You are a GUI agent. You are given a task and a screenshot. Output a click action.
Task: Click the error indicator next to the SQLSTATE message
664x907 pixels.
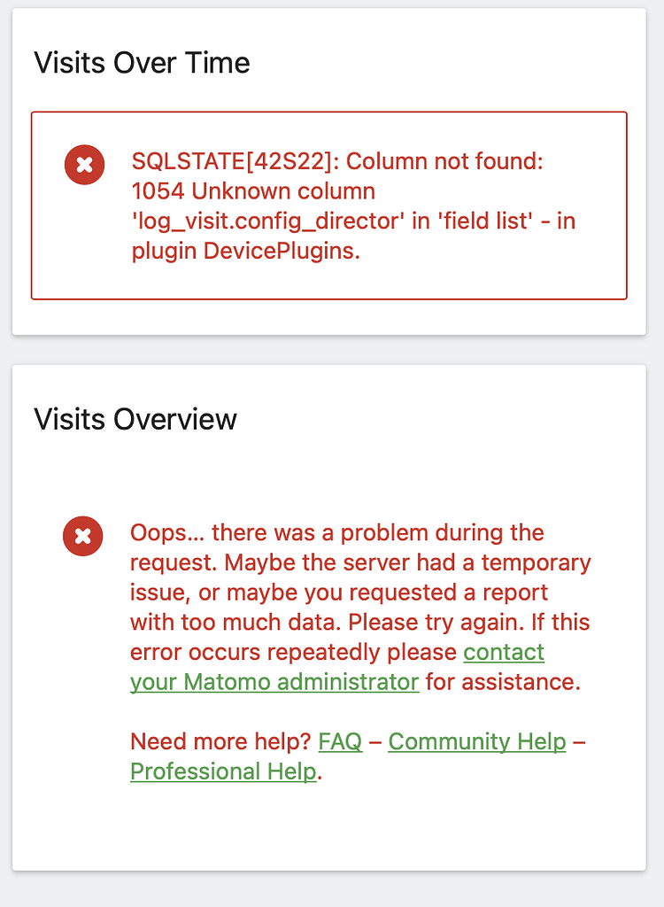tap(83, 165)
